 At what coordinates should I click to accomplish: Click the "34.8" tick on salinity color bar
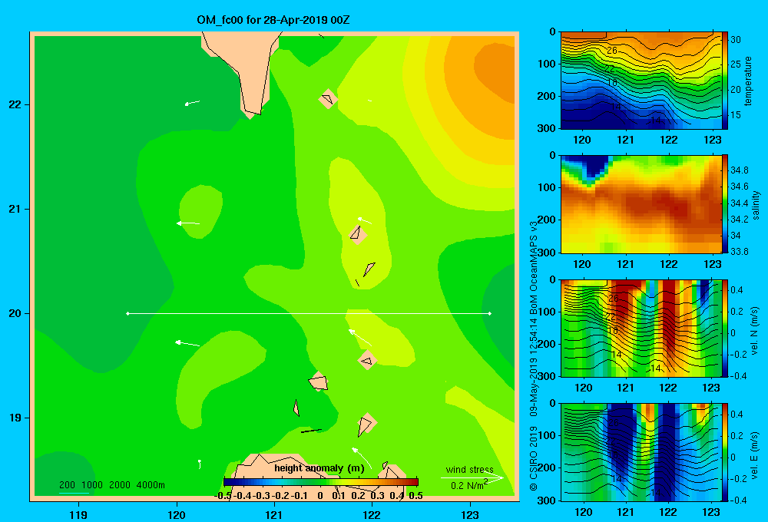coord(739,170)
